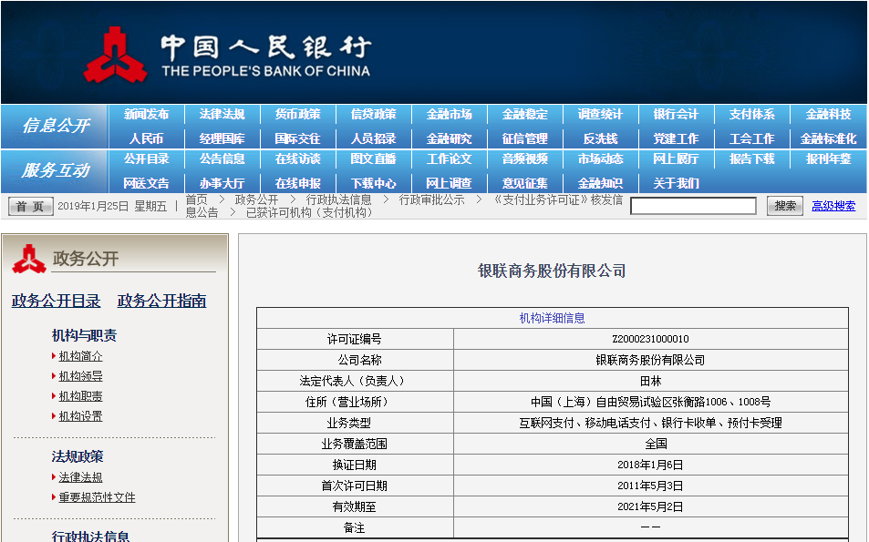The height and width of the screenshot is (542, 869).
Task: Open 法律法规 under 法规政策
Action: (x=80, y=476)
